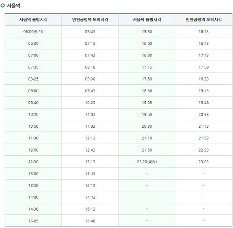Viewport: 233px width, 228px height.
Task: Click the 12:43 arrival cell
Action: point(90,150)
